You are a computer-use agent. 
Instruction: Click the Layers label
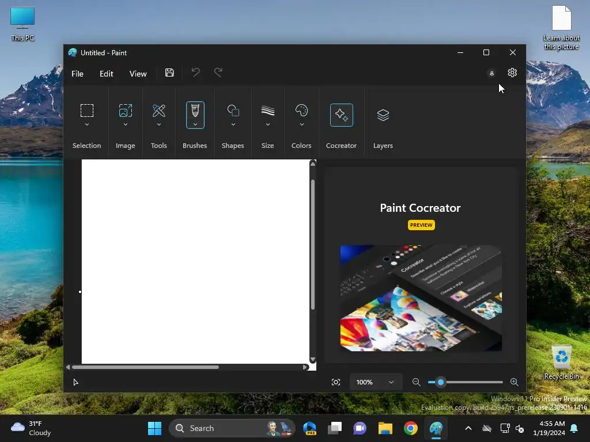coord(383,146)
